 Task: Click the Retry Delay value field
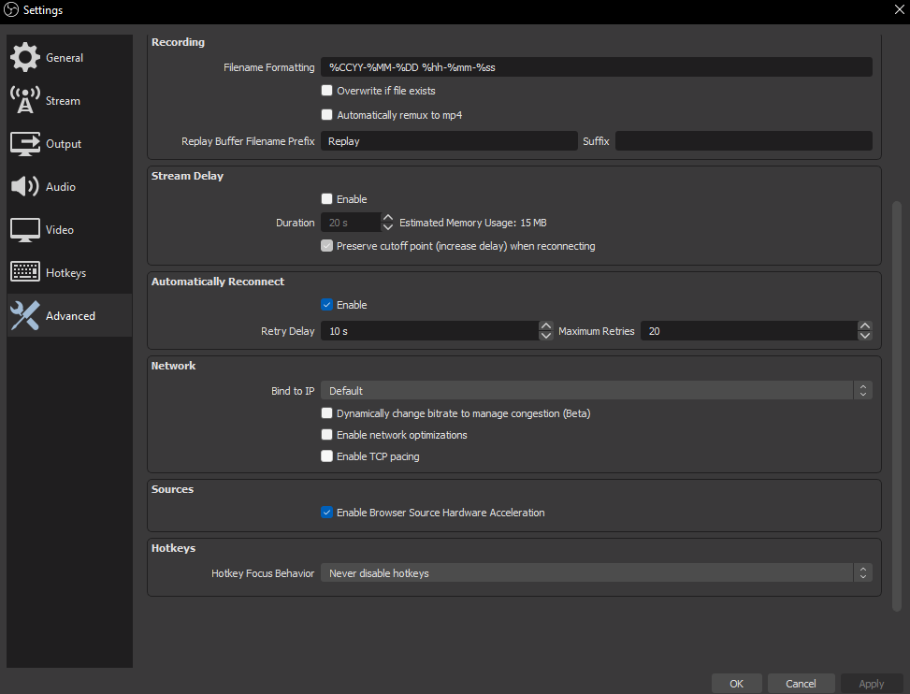pos(429,331)
